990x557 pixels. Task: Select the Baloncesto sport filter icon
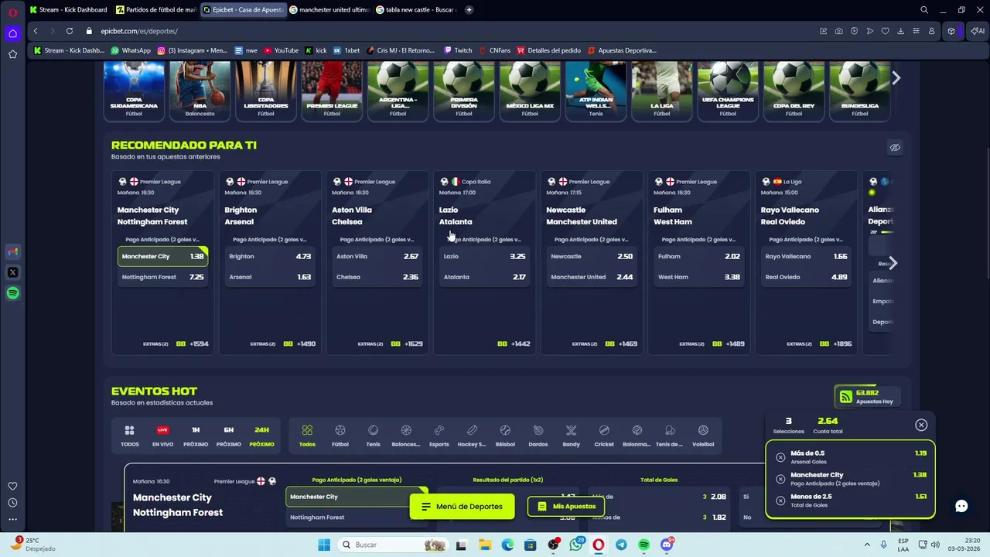coord(406,435)
